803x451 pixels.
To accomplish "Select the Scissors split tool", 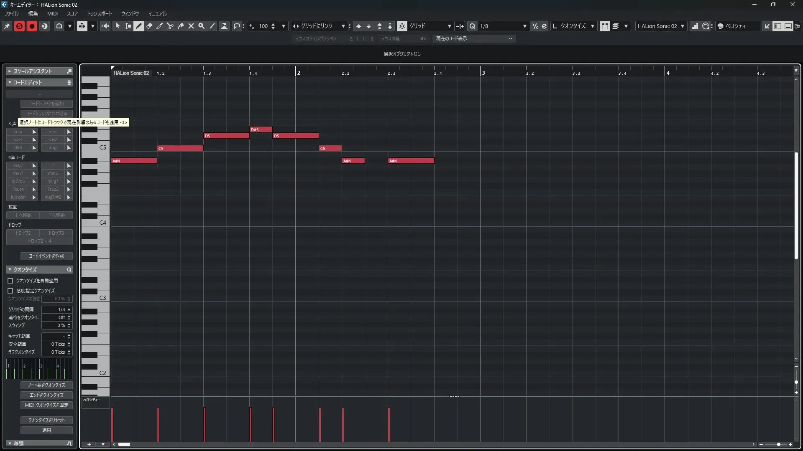I will [170, 26].
